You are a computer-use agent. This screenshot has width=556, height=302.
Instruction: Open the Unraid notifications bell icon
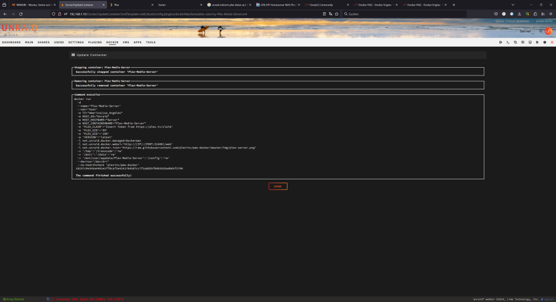point(552,42)
